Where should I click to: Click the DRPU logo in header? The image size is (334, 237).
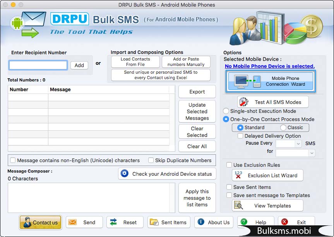tap(69, 19)
